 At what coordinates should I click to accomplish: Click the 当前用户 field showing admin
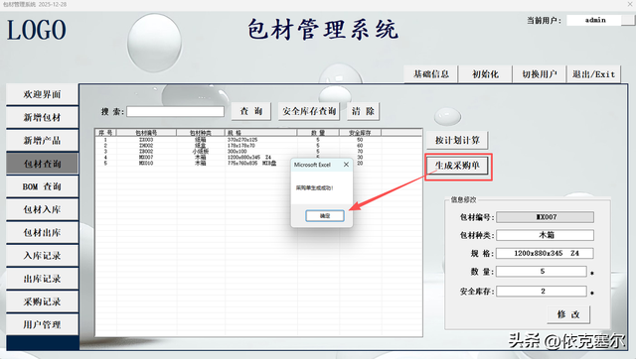point(595,20)
